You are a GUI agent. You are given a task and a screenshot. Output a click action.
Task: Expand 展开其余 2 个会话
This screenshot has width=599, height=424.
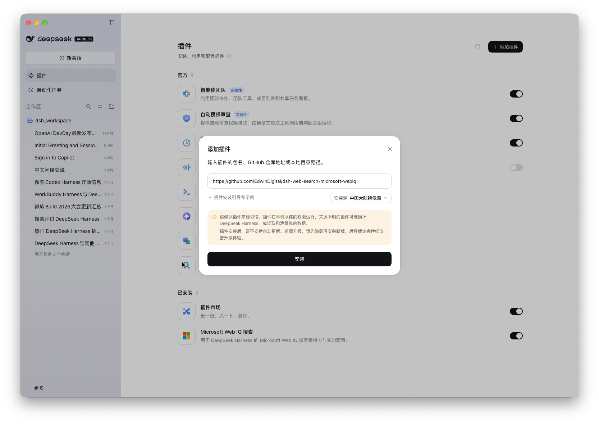click(x=52, y=254)
